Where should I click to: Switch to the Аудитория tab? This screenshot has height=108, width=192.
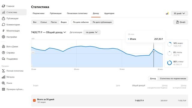click(x=109, y=13)
